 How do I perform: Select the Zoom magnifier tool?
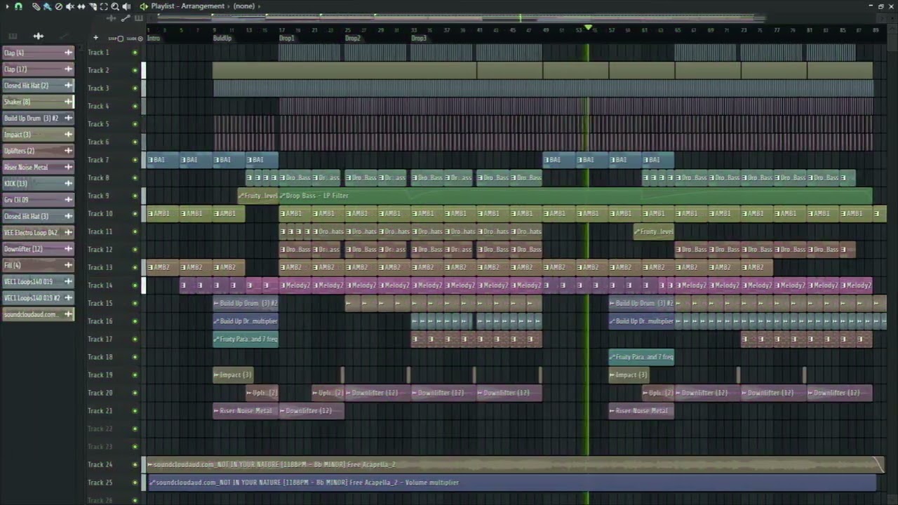point(115,6)
